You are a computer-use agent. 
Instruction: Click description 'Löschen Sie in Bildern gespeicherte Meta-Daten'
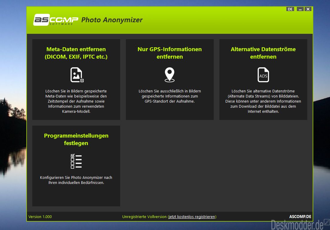point(76,101)
